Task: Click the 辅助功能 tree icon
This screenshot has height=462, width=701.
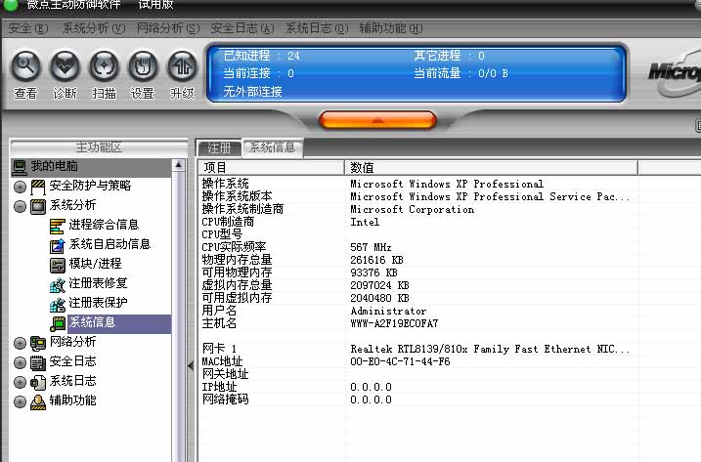Action: (x=38, y=401)
